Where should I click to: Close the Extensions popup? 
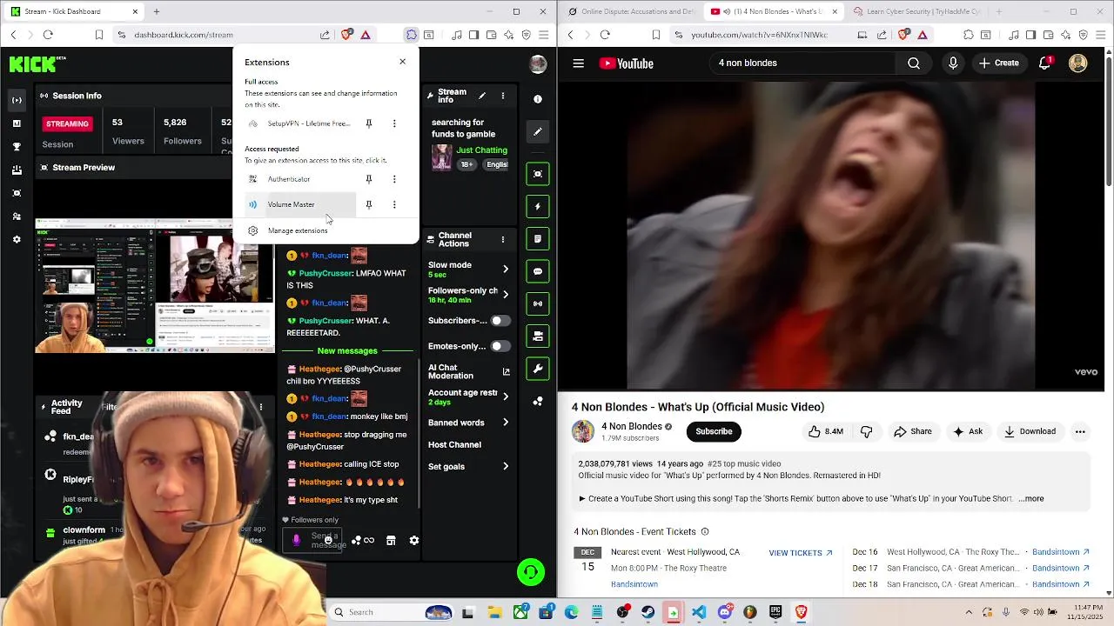pos(402,62)
